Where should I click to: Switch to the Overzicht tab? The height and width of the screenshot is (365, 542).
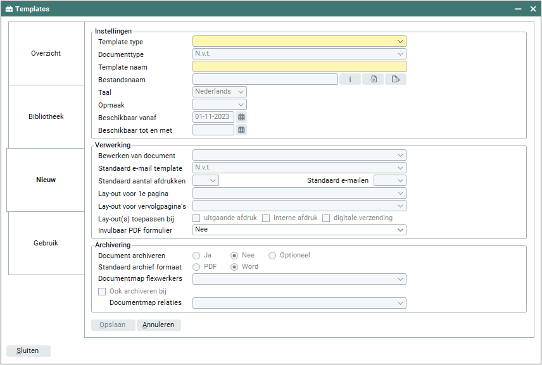46,53
